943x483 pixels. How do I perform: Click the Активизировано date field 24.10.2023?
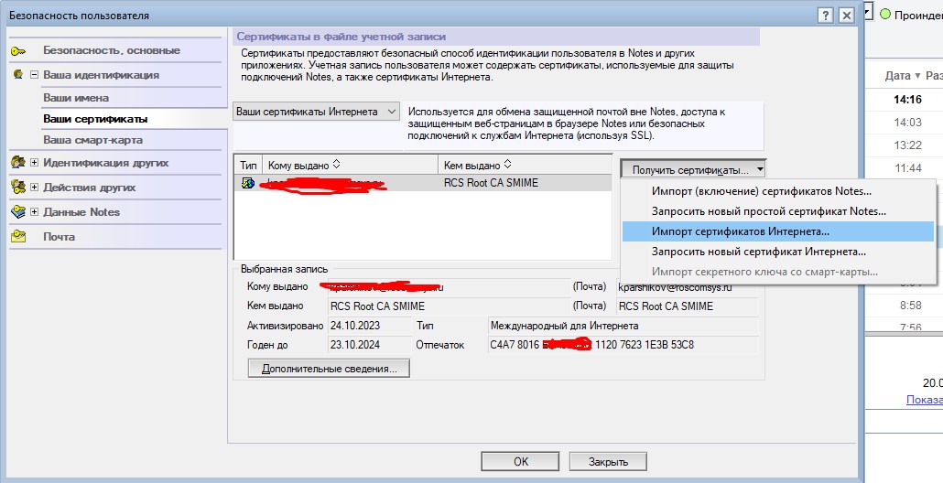(371, 326)
